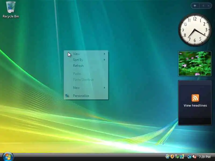Open the New submenu
The image size is (215, 161).
pyautogui.click(x=86, y=88)
